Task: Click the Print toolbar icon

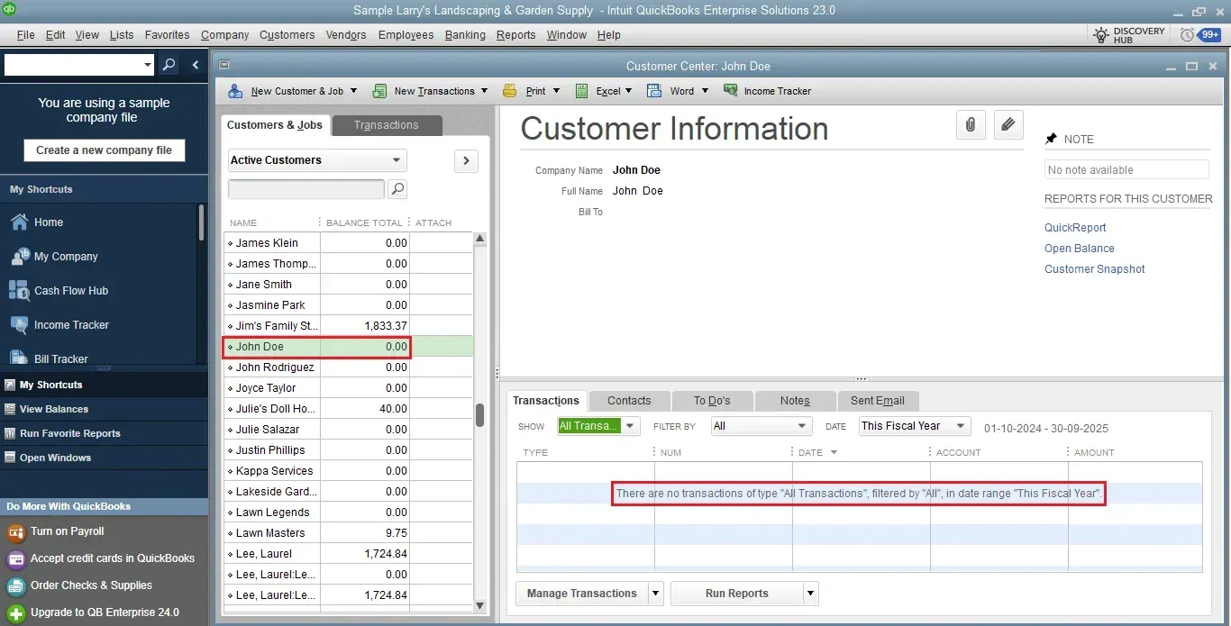Action: pos(510,91)
